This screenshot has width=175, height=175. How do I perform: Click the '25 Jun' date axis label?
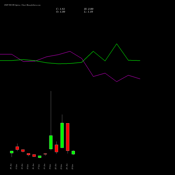[72, 167]
